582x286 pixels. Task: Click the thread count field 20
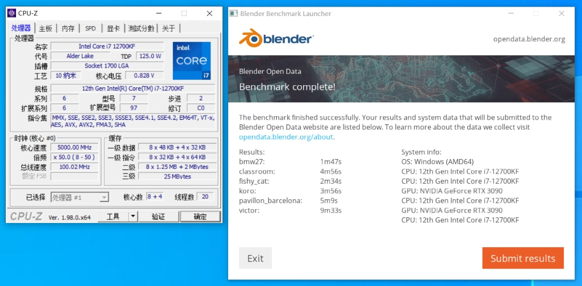[x=205, y=197]
